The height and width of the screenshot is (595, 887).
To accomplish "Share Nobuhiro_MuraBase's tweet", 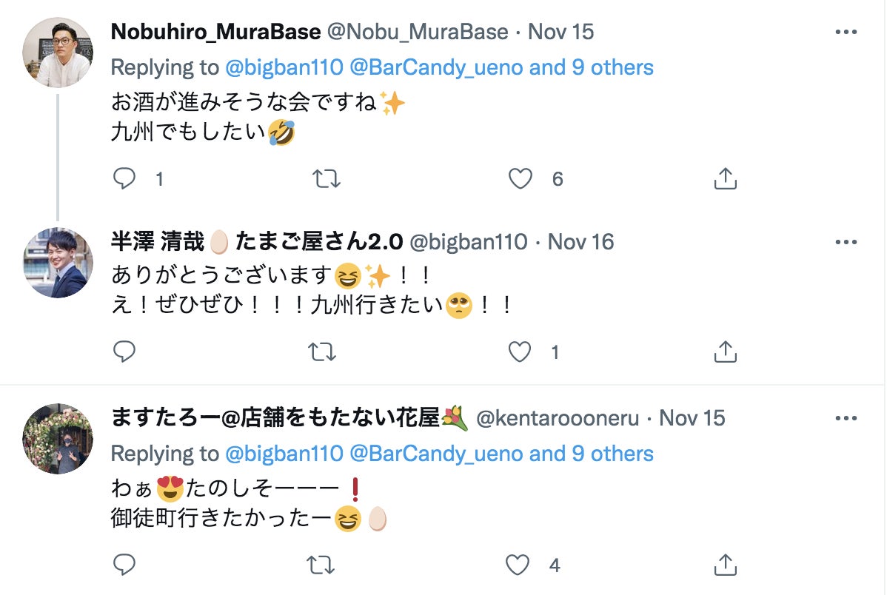I will tap(725, 178).
